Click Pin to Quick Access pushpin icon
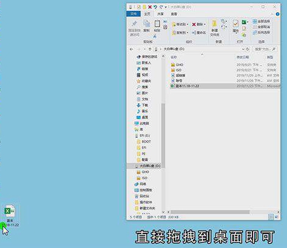287x248 pixels. click(134, 24)
